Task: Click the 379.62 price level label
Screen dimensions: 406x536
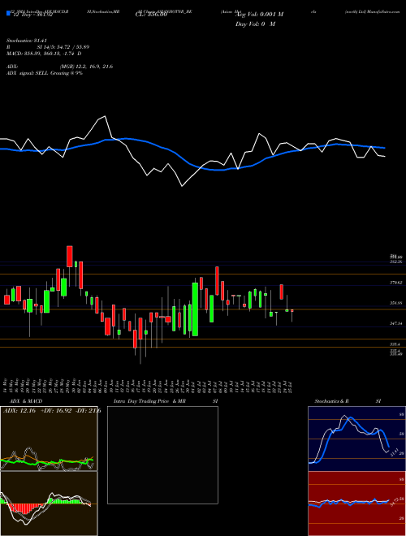Action: click(x=398, y=283)
